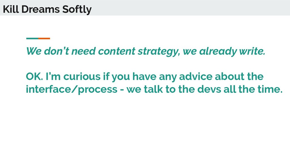Click the word 'Softly' in the title
The image size is (290, 163).
point(77,10)
